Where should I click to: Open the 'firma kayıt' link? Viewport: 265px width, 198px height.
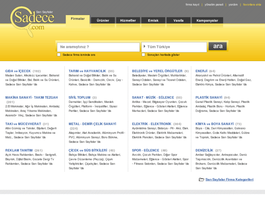(x=192, y=5)
